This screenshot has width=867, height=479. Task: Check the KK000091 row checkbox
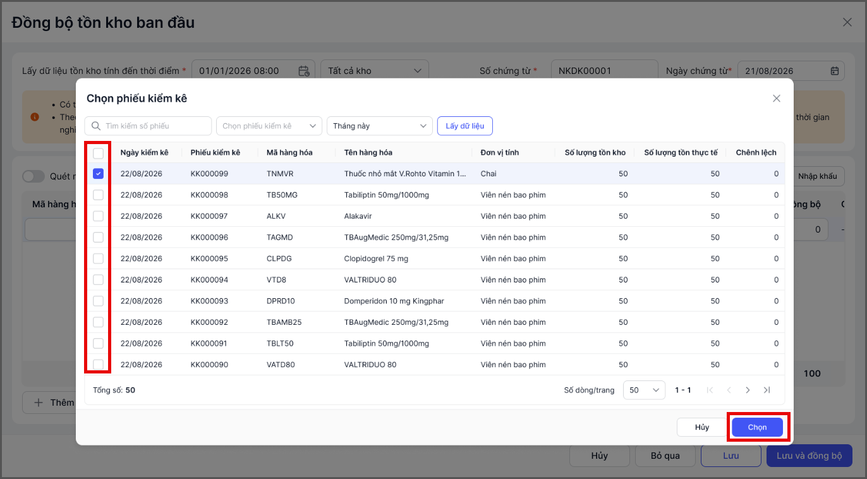98,343
